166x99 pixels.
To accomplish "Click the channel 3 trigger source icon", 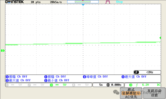I will click(131, 85).
